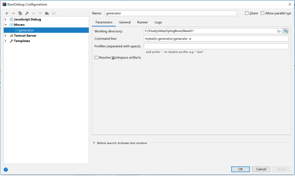Copy the selected configuration
The image size is (295, 176).
pyautogui.click(x=20, y=13)
